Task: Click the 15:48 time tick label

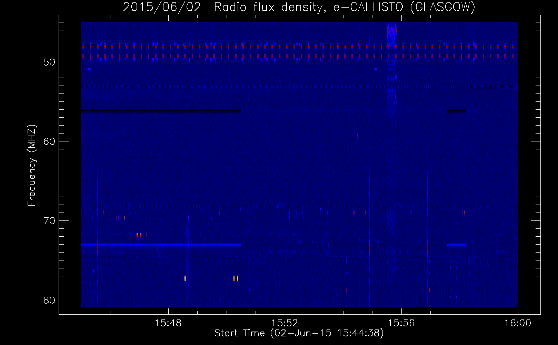Action: 168,323
